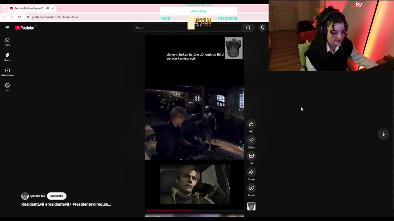Screen dimensions: 394x221
Task: Remix this Short
Action: (251, 188)
